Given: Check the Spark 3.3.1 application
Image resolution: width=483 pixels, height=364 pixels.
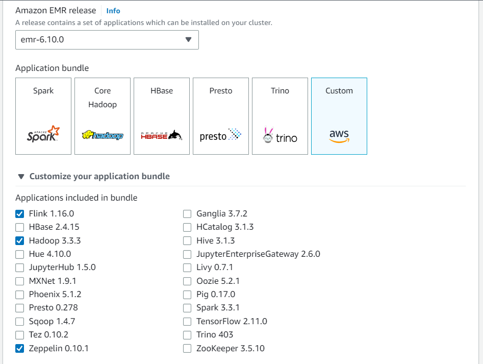Looking at the screenshot, I should pos(187,308).
